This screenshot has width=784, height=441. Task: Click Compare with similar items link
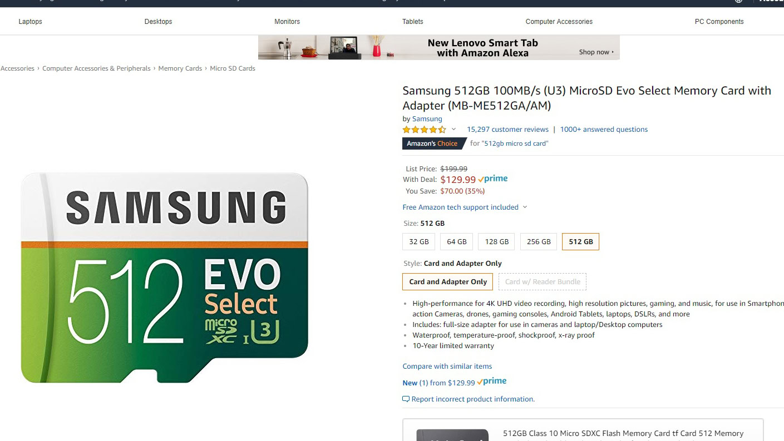pyautogui.click(x=447, y=366)
